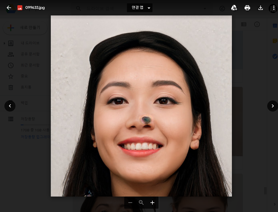Click the 099633.jpg file name

tap(35, 8)
